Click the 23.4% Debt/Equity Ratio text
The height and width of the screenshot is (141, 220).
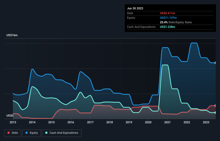coord(176,22)
